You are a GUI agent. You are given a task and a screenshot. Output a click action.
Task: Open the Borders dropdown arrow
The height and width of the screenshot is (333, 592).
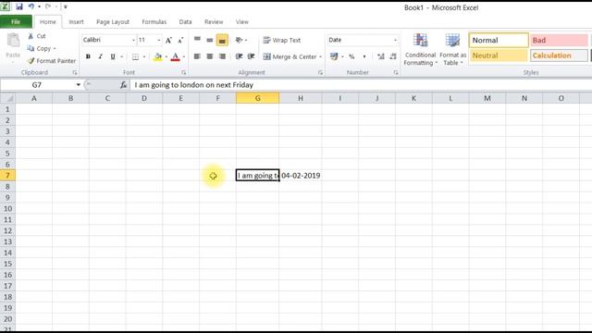click(x=144, y=56)
